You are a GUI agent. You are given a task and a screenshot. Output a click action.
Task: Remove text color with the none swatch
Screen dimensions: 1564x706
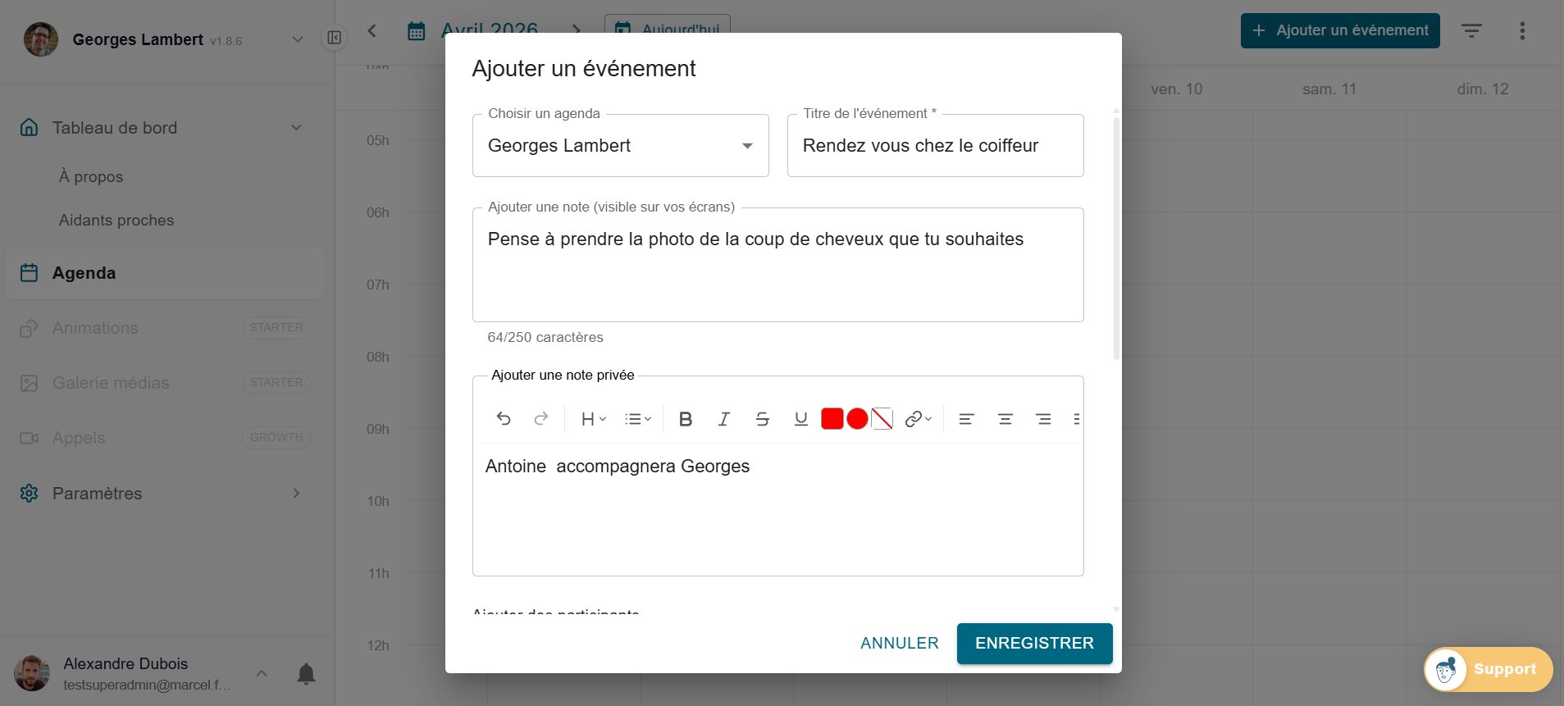(881, 419)
